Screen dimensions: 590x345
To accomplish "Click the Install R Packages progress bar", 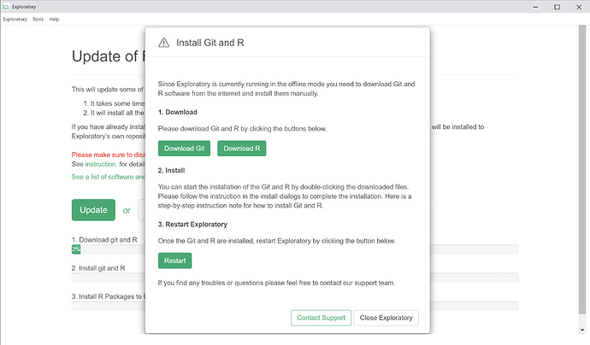I will pos(295,307).
